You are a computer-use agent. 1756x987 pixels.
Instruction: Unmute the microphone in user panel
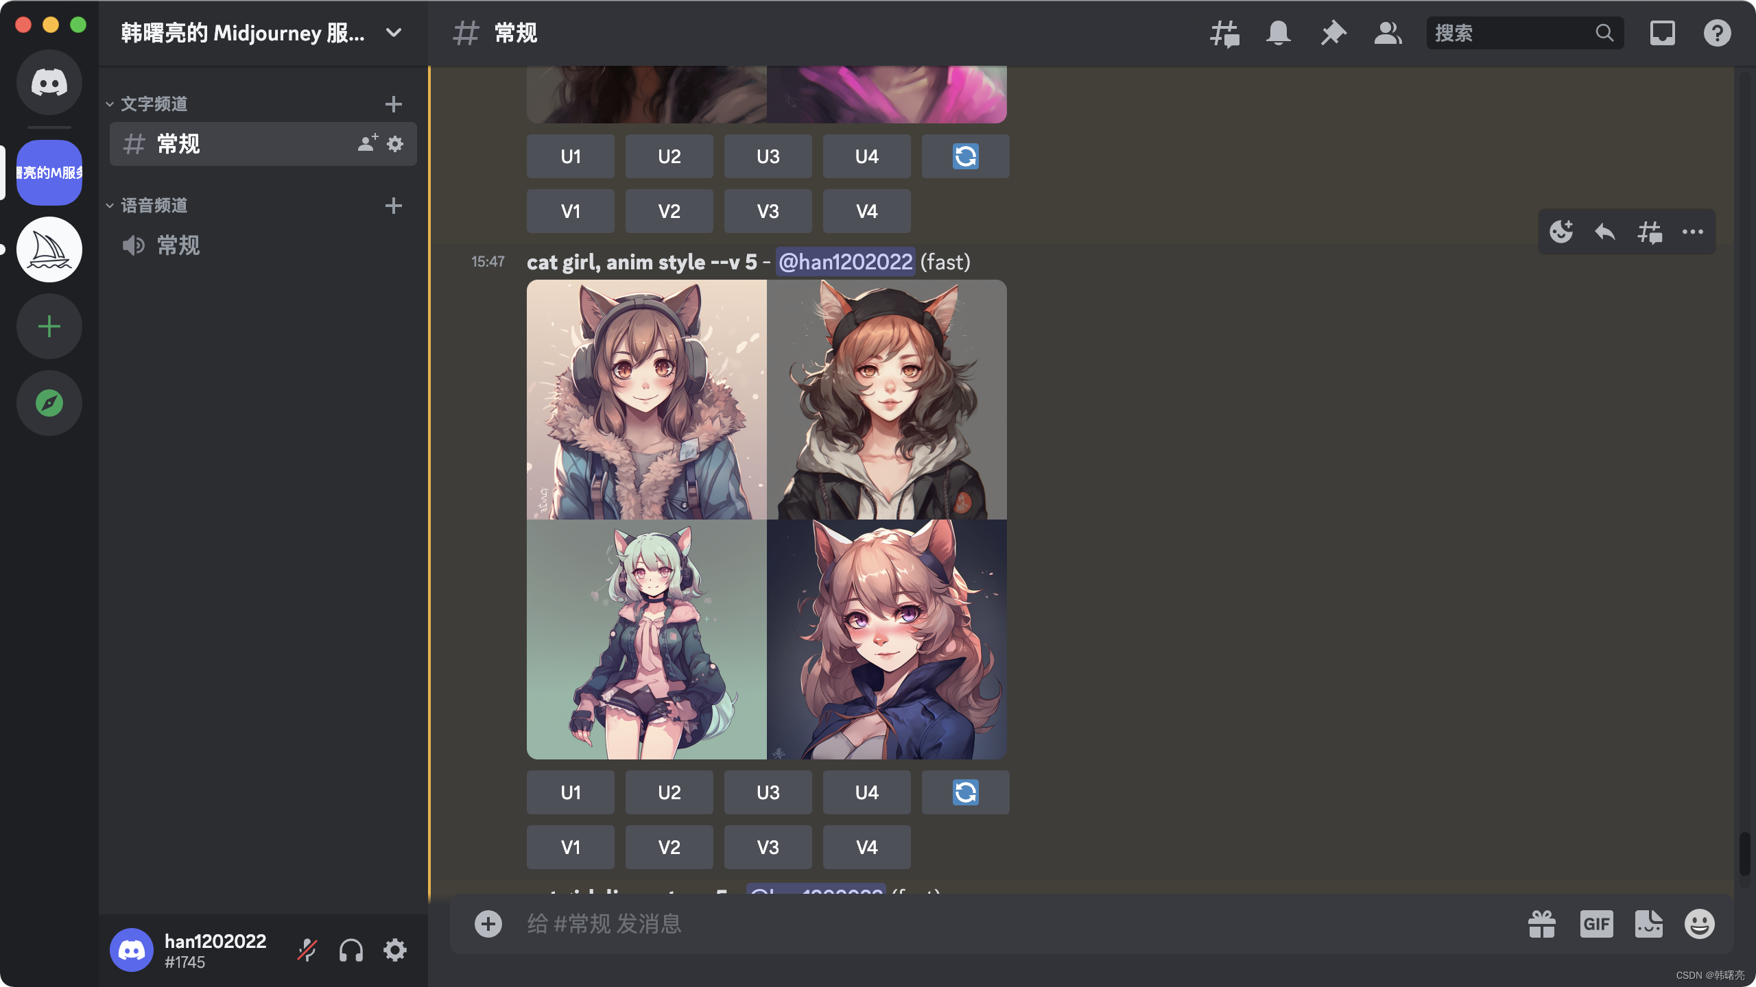307,951
